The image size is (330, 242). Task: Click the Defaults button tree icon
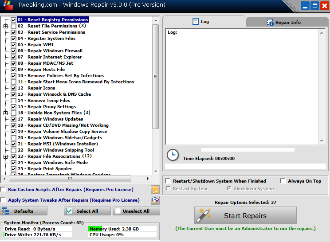pos(5,211)
